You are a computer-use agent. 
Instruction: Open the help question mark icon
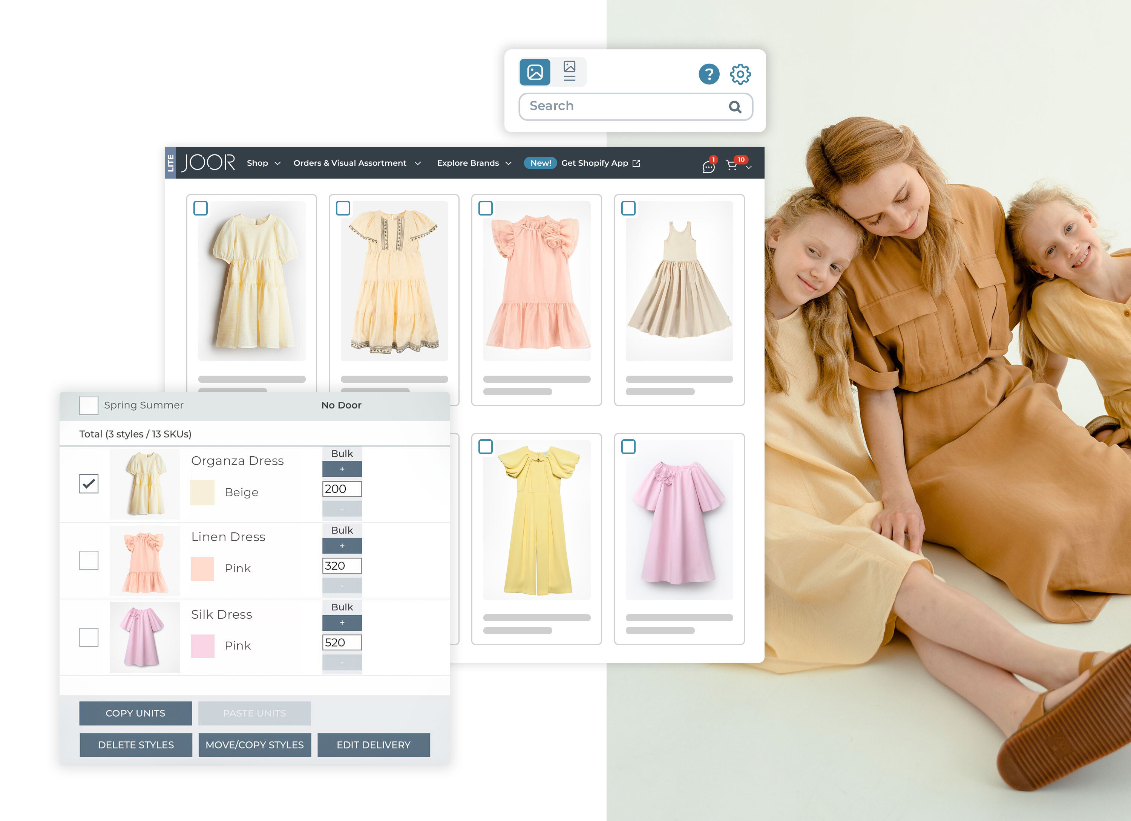[709, 74]
